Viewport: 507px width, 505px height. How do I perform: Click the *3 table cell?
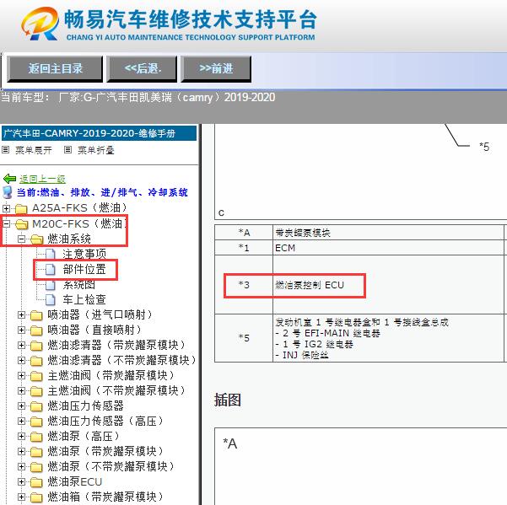point(244,284)
